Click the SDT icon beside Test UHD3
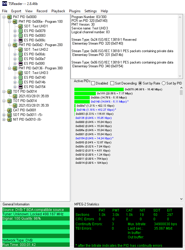This screenshot has width=185, height=250. click(x=20, y=73)
